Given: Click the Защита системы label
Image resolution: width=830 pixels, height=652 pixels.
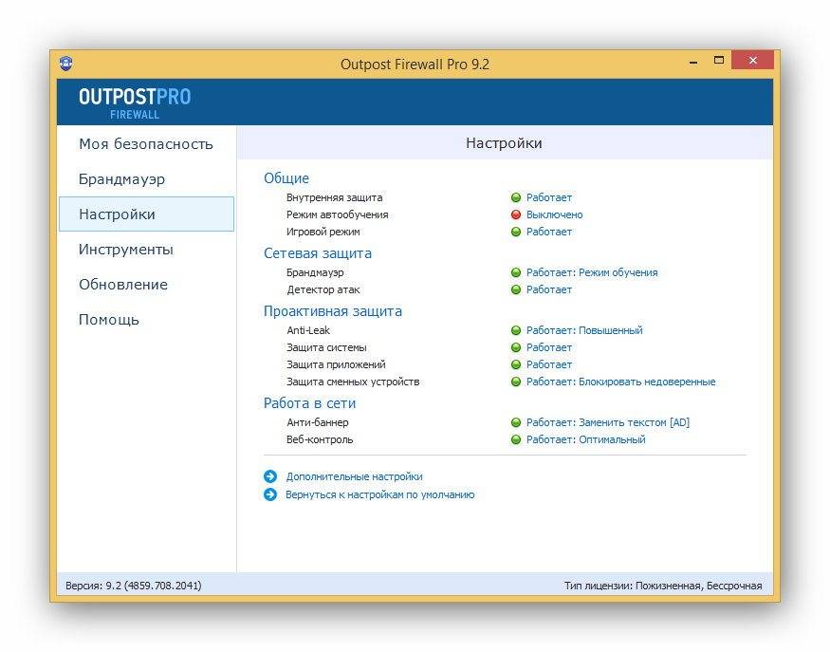Looking at the screenshot, I should tap(326, 347).
